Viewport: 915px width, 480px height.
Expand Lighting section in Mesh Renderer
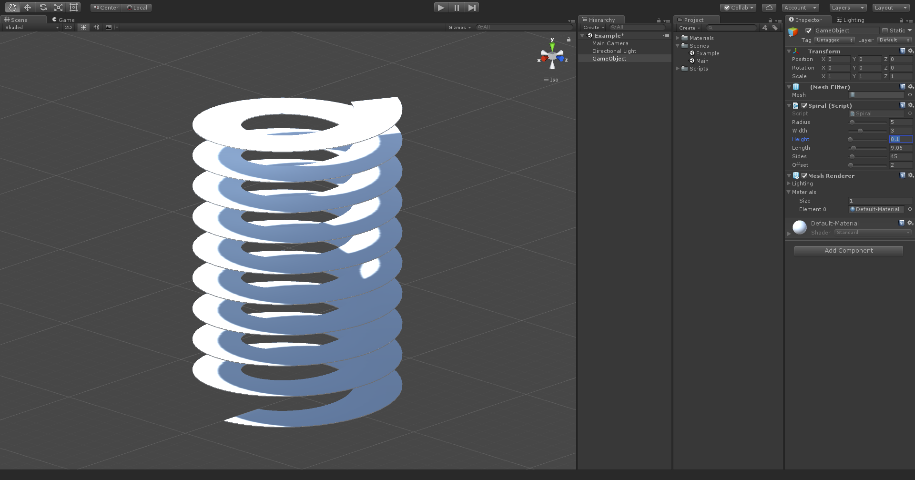click(x=789, y=183)
